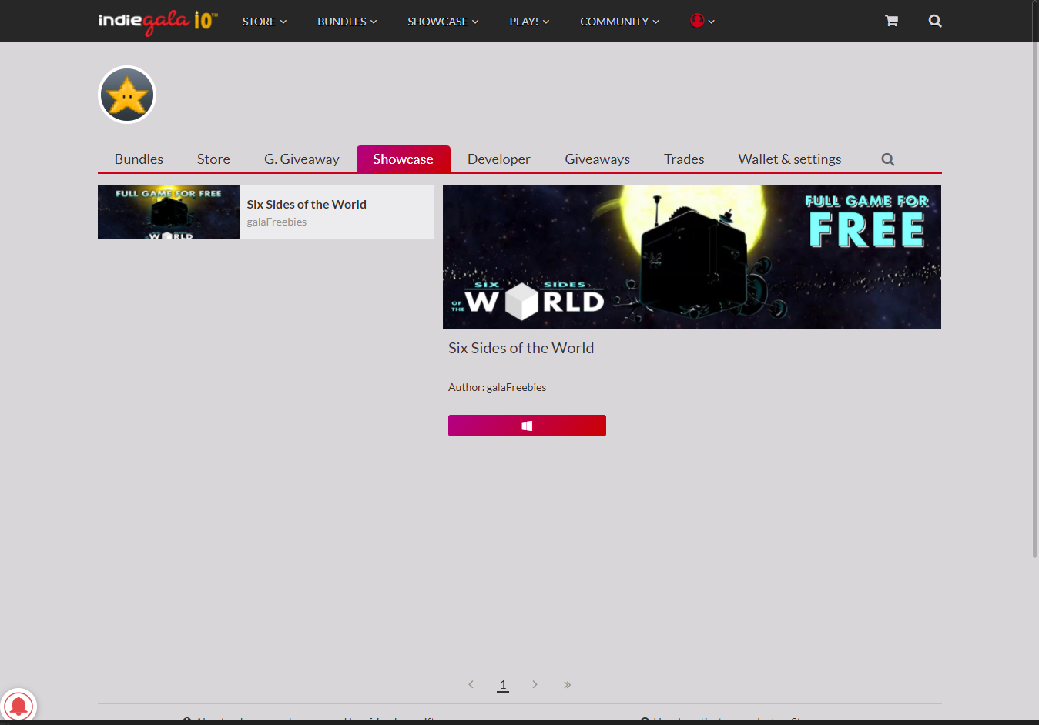1039x725 pixels.
Task: Click the large Six Sides of the World banner
Action: pos(692,257)
